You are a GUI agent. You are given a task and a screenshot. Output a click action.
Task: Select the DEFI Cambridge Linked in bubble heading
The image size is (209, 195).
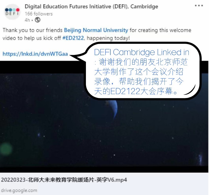coord(142,52)
